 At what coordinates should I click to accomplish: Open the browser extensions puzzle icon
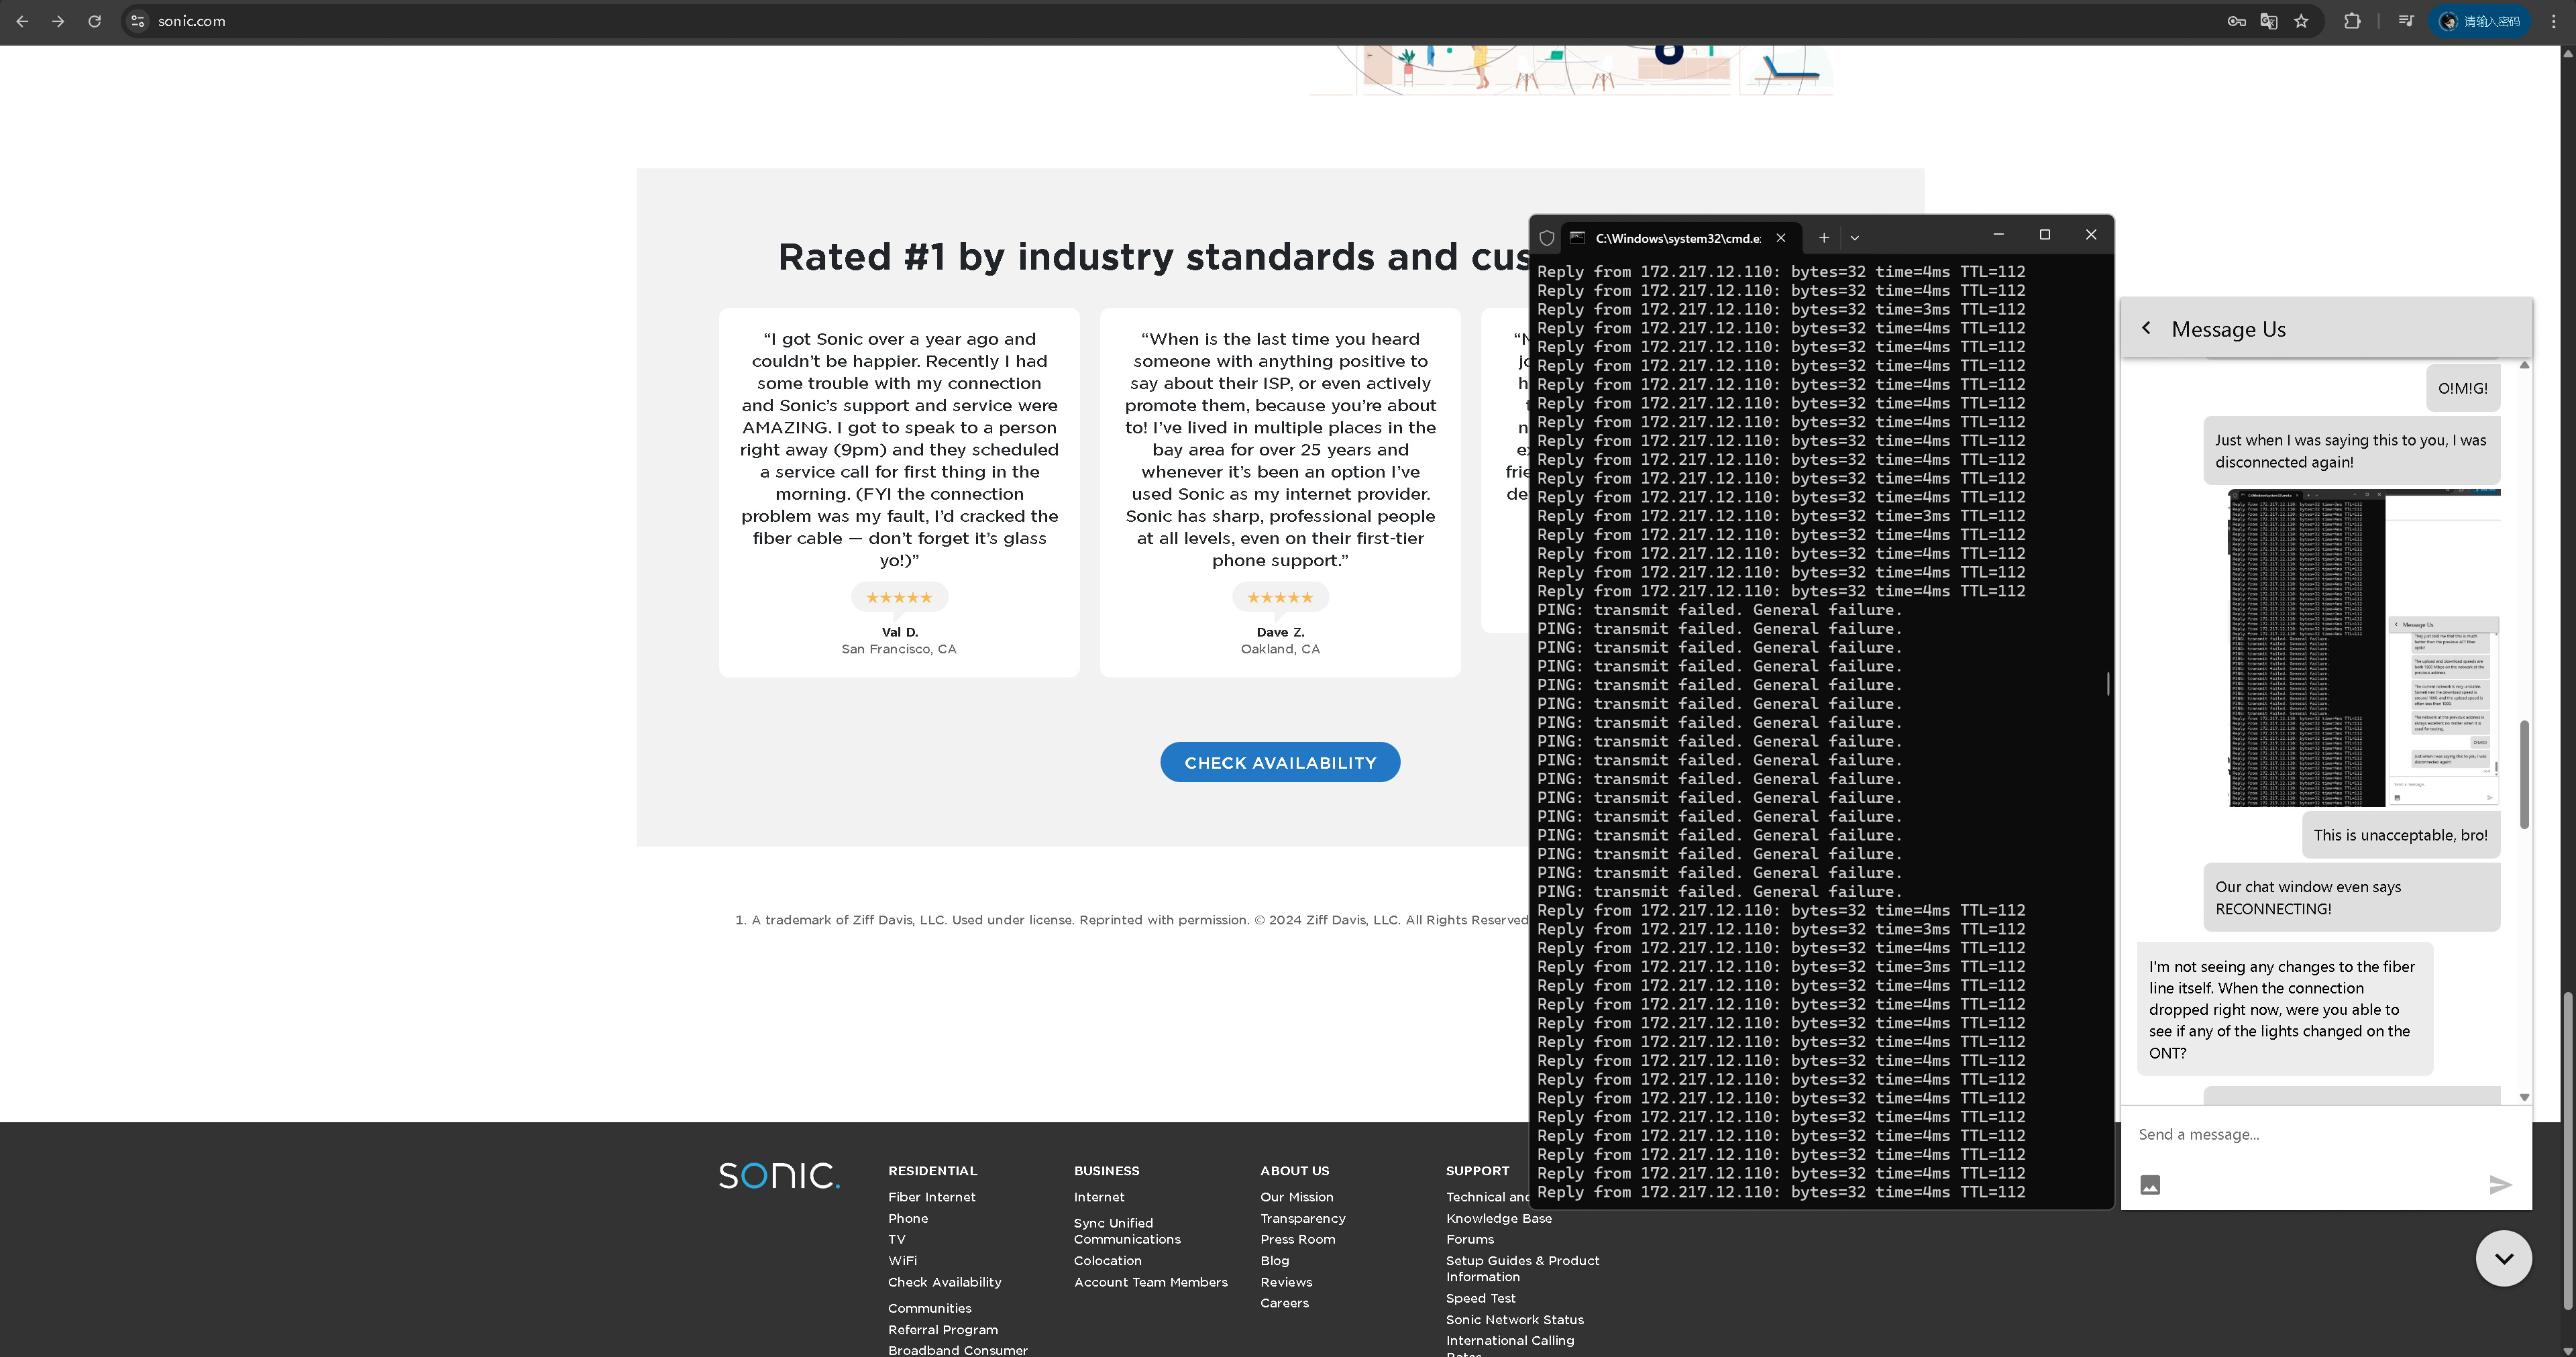pyautogui.click(x=2352, y=21)
